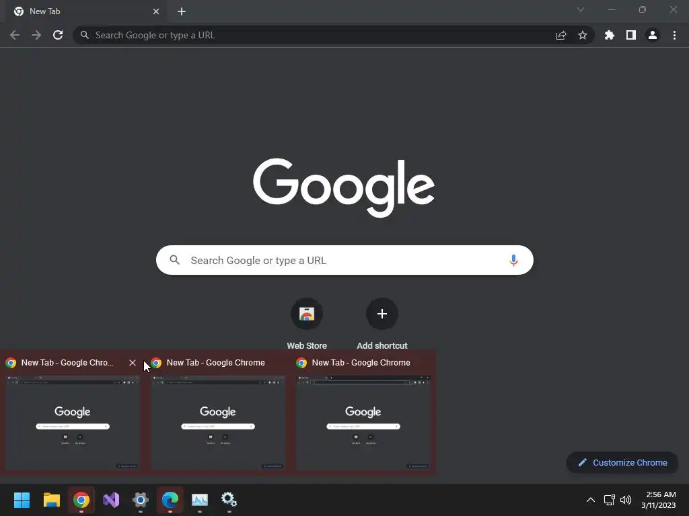Open the Web Store shortcut
Screen dimensions: 689x516
[307, 324]
